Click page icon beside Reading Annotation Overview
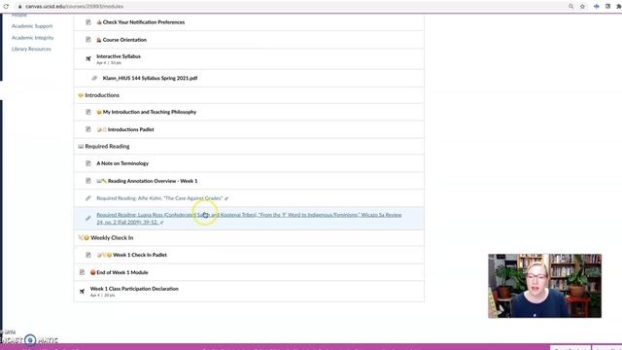Viewport: 622px width, 350px height. pos(88,181)
